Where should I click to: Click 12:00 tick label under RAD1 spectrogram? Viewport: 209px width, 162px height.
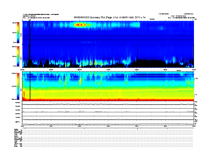point(108,70)
